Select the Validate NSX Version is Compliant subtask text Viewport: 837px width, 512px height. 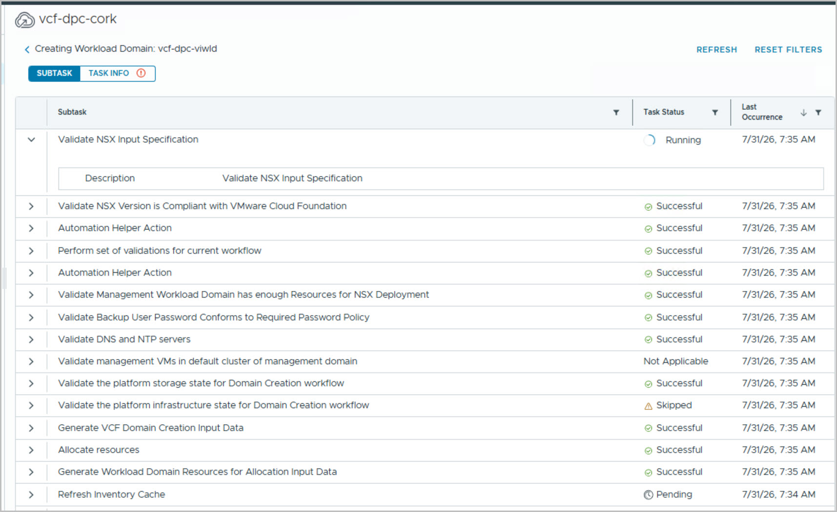tap(203, 206)
